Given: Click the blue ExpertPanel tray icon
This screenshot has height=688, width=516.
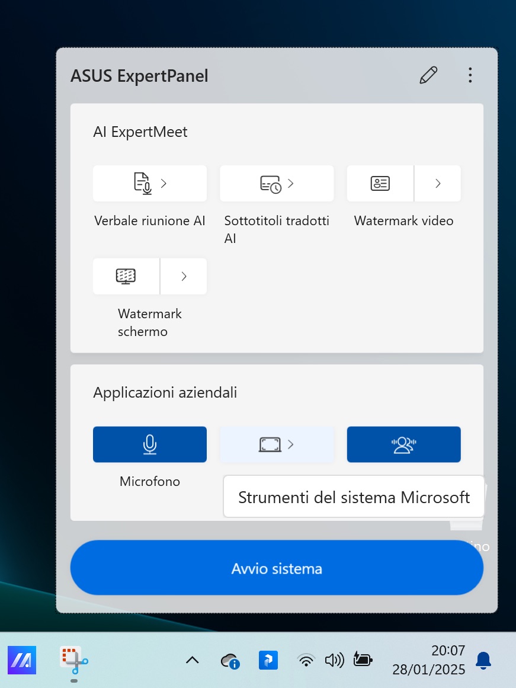Looking at the screenshot, I should click(268, 660).
